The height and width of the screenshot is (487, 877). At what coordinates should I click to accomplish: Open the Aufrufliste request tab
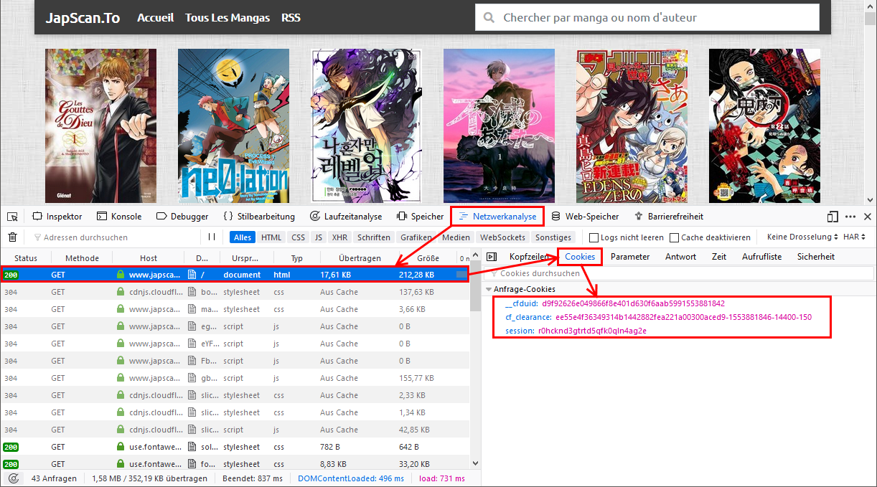tap(761, 257)
